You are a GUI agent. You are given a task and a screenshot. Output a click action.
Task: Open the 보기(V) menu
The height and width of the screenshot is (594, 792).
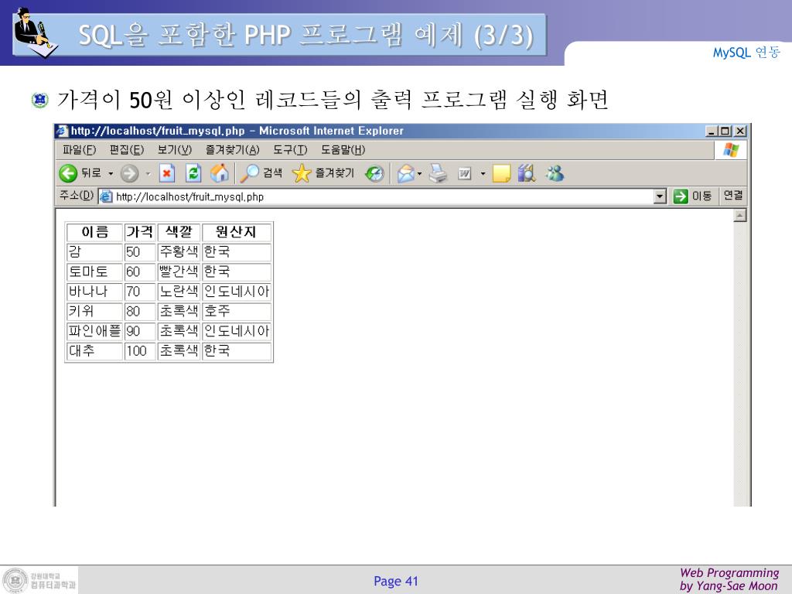(x=175, y=150)
